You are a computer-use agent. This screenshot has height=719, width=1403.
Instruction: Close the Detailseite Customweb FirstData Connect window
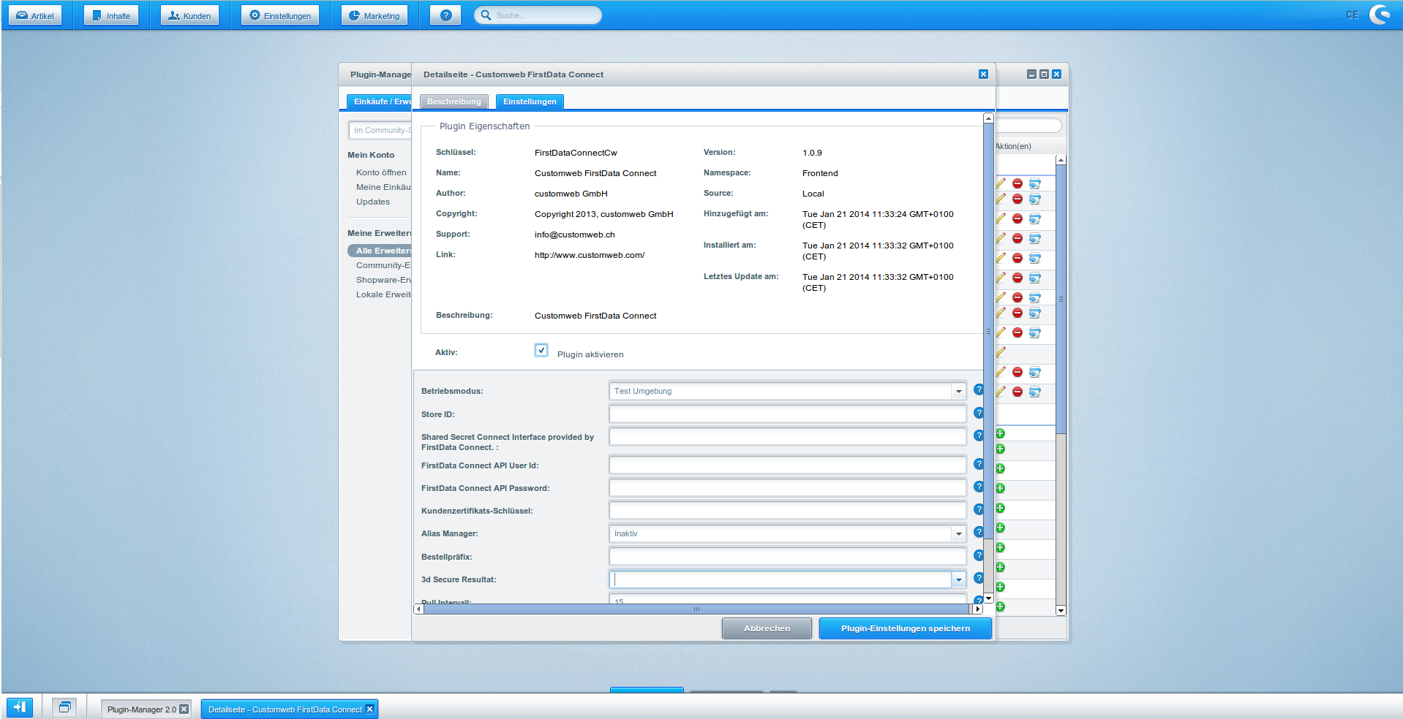(x=983, y=75)
